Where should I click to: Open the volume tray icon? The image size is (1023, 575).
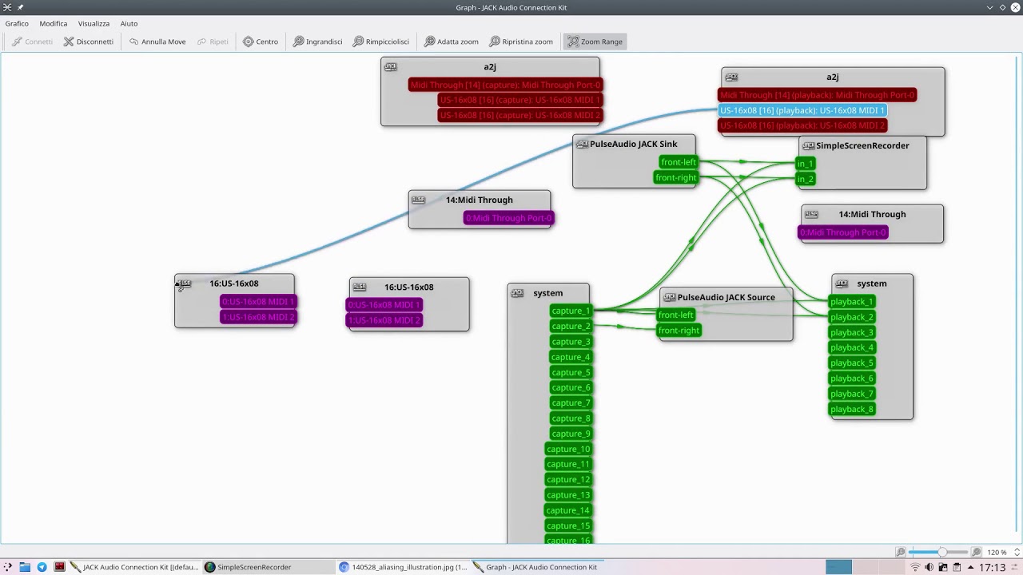(929, 567)
